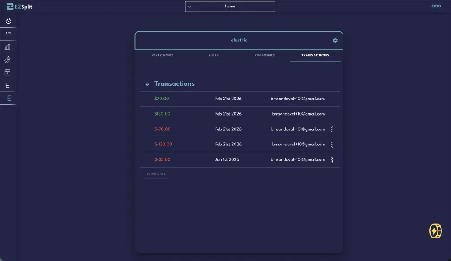This screenshot has height=261, width=451.
Task: Click the date in the $-130.00 row
Action: [228, 144]
